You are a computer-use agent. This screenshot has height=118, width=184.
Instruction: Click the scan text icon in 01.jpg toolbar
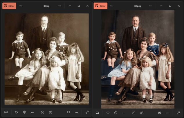coord(50,112)
